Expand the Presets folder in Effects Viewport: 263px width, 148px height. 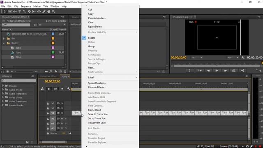3,86
